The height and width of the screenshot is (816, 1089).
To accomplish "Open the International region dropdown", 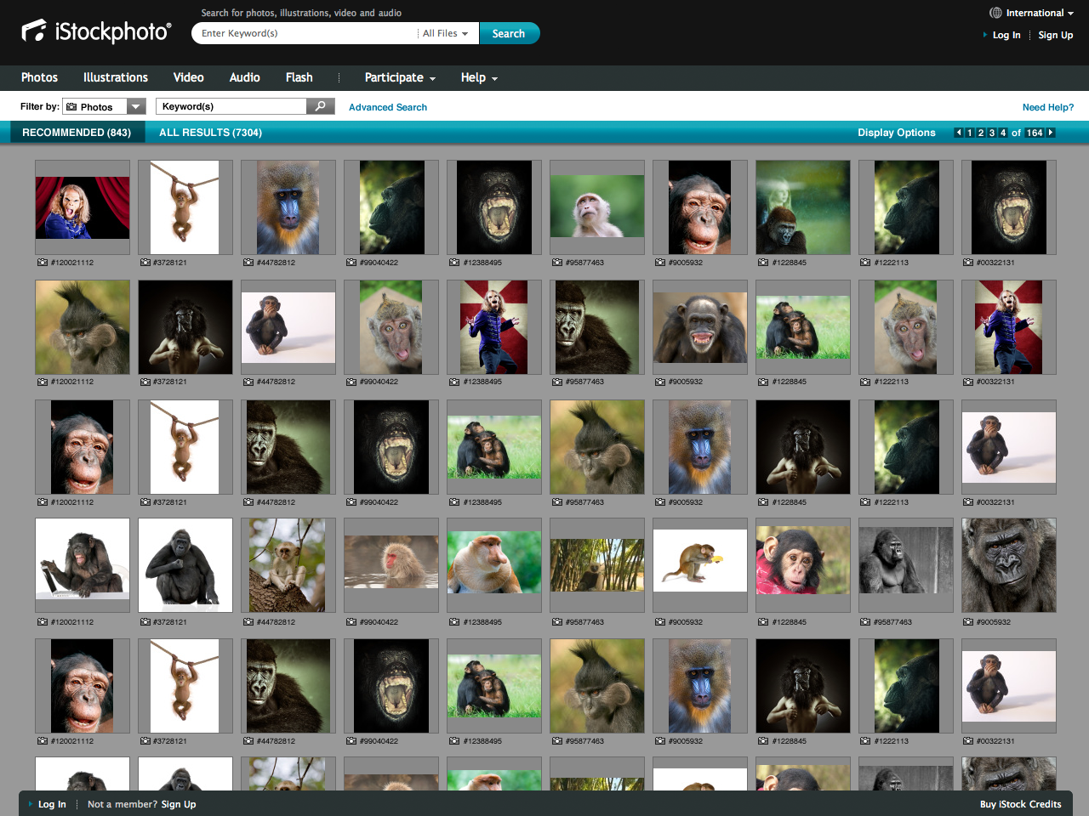I will [x=1039, y=13].
